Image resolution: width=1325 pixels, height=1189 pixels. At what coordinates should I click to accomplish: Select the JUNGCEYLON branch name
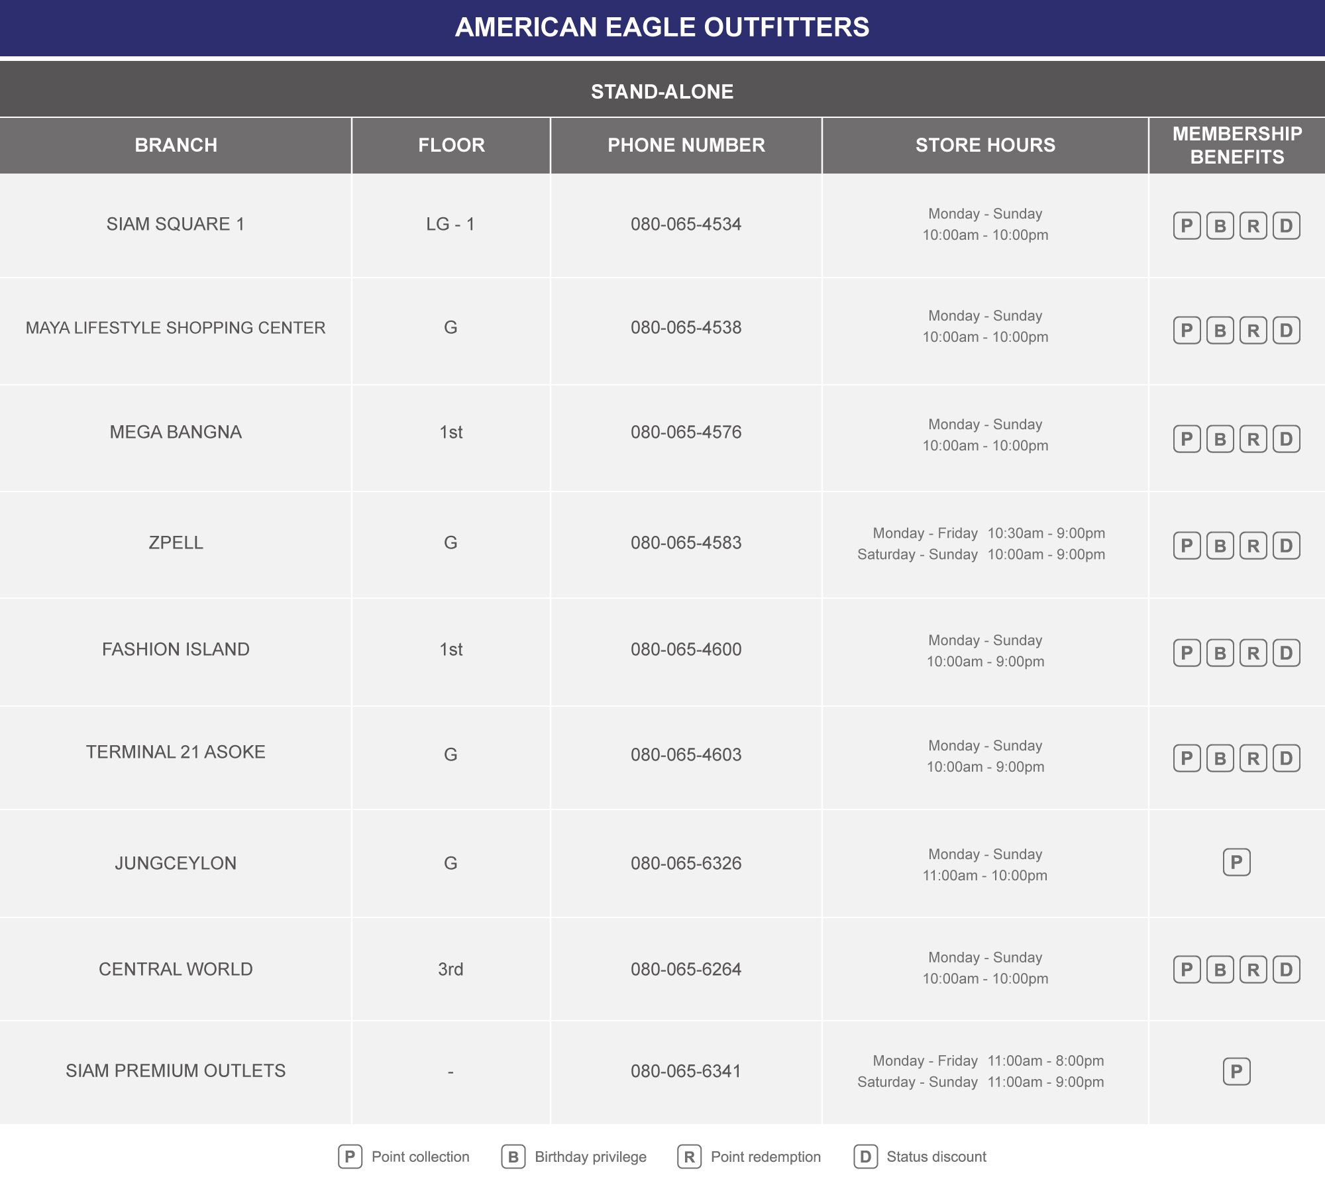(176, 863)
